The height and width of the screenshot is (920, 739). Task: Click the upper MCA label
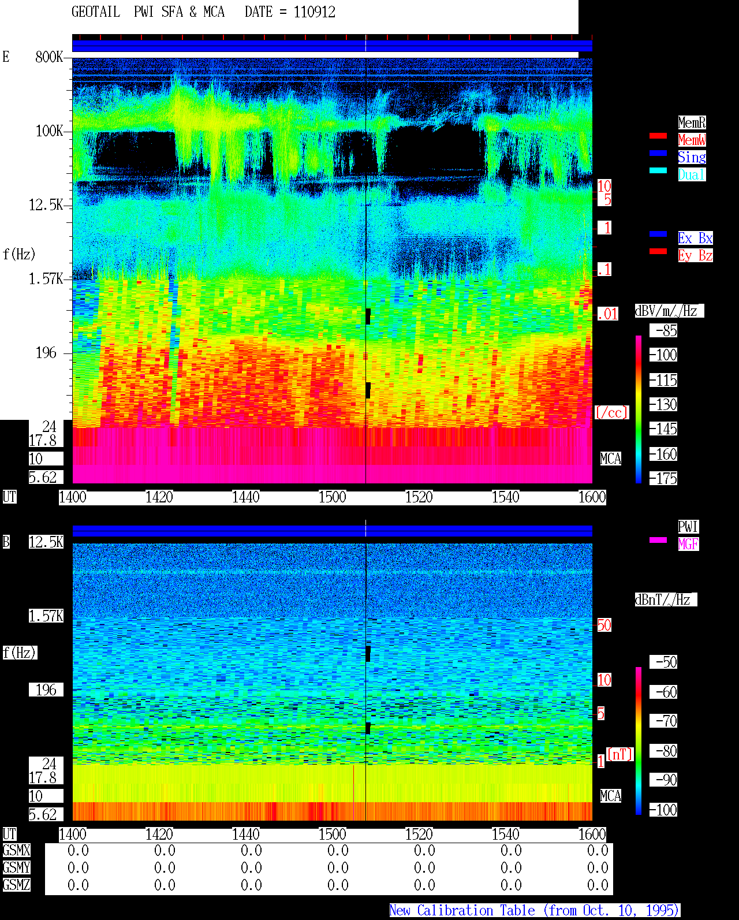click(611, 459)
